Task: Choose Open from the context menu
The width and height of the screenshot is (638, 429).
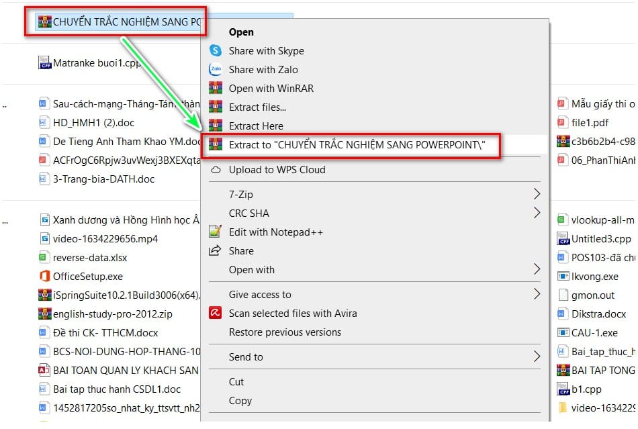Action: click(241, 32)
